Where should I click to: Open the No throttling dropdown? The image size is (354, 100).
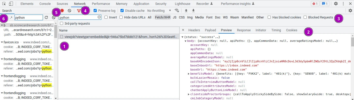[x=159, y=11]
